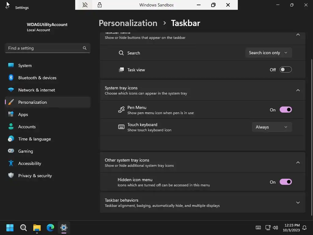Click the clock showing 12:23 PM
Screen dimensions: 313x235
click(292, 225)
